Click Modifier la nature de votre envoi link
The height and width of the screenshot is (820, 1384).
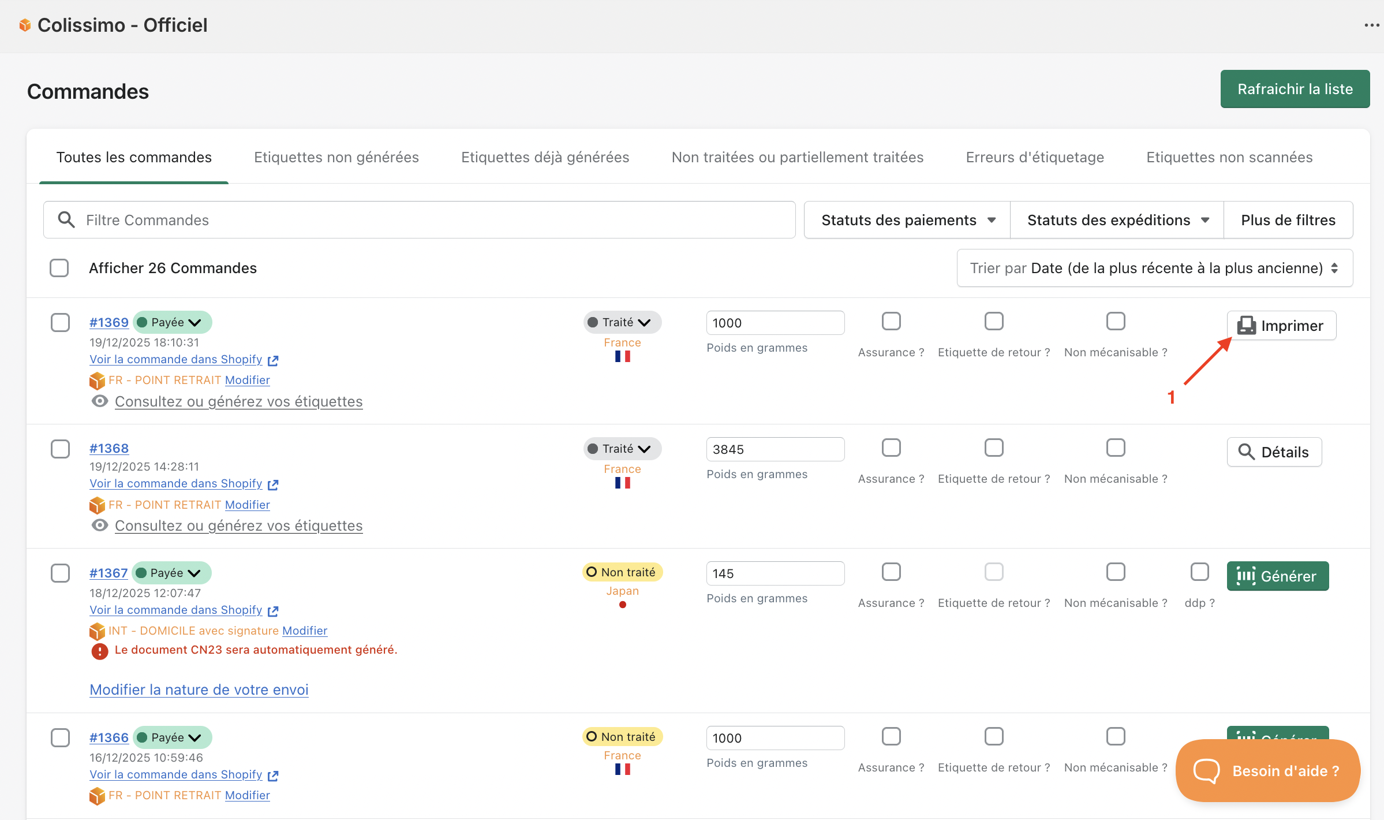pyautogui.click(x=199, y=689)
